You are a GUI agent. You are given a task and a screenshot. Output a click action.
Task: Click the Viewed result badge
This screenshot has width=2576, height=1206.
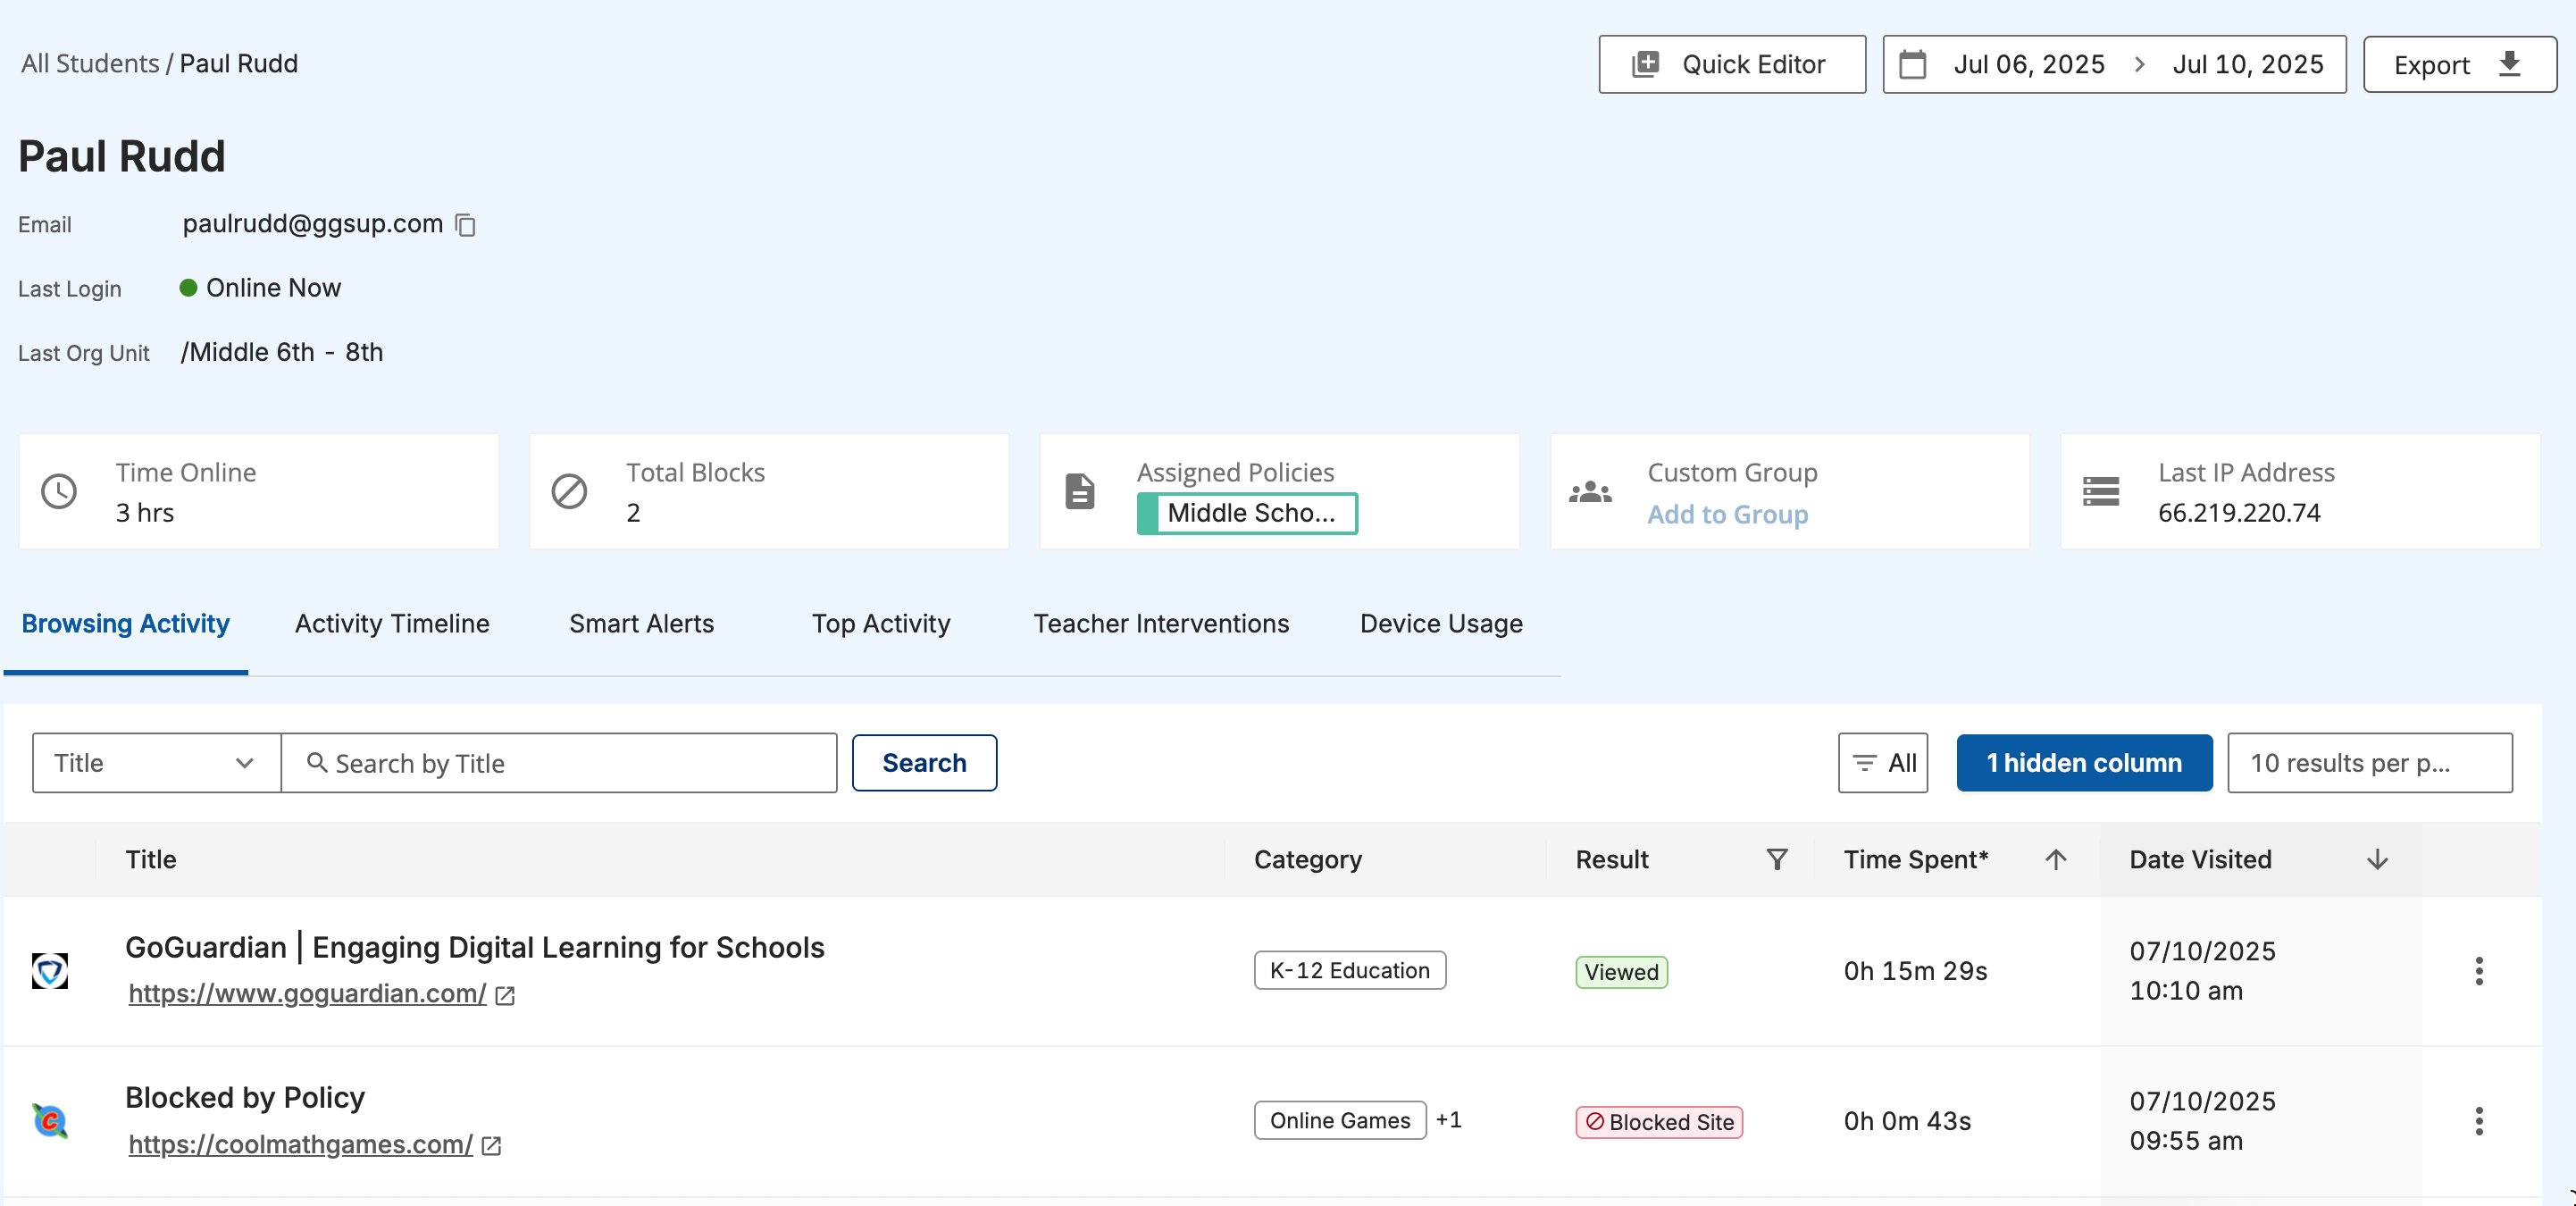tap(1621, 972)
